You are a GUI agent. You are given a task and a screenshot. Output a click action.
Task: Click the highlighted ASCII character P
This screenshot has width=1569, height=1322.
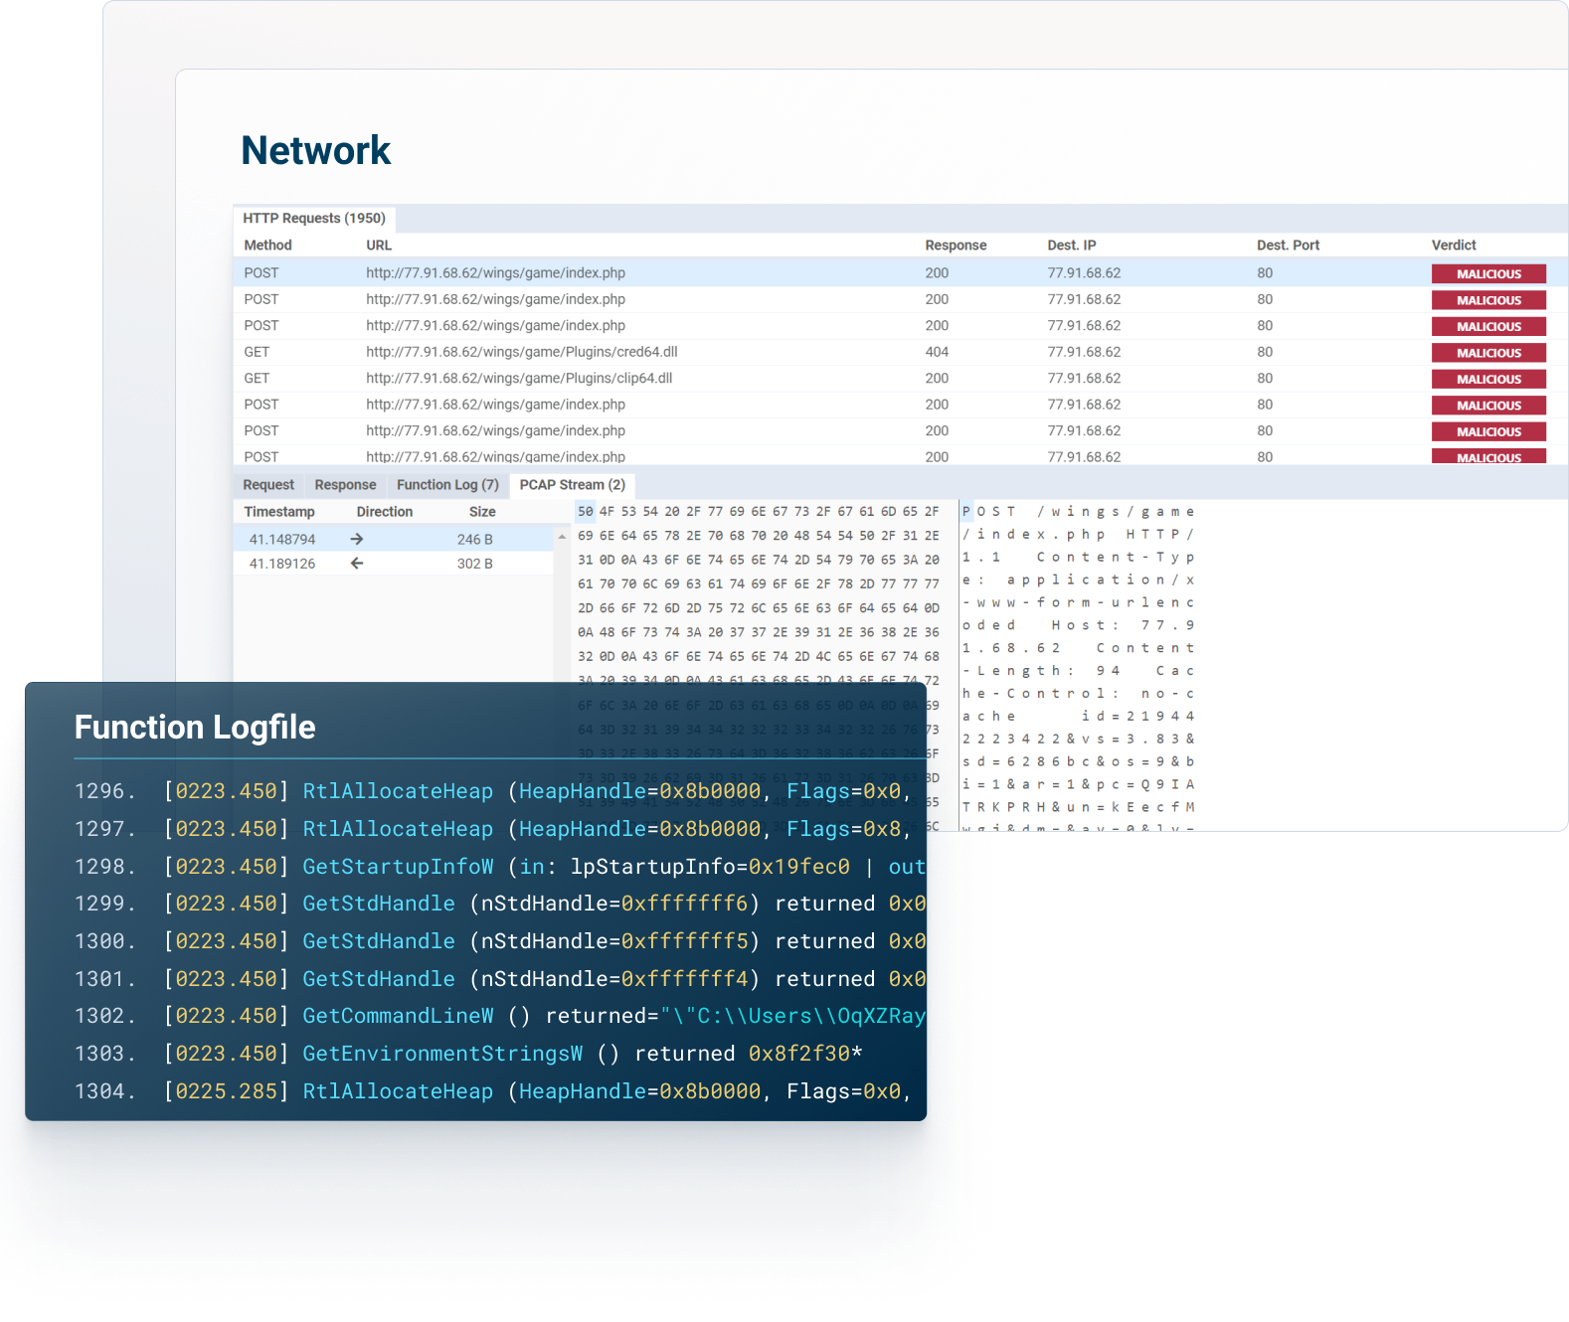click(966, 512)
